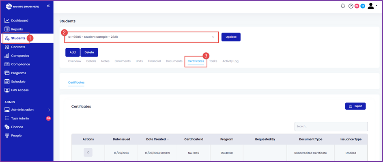Click the NA-1049 certificate id cell
383x162 pixels.
pos(194,153)
